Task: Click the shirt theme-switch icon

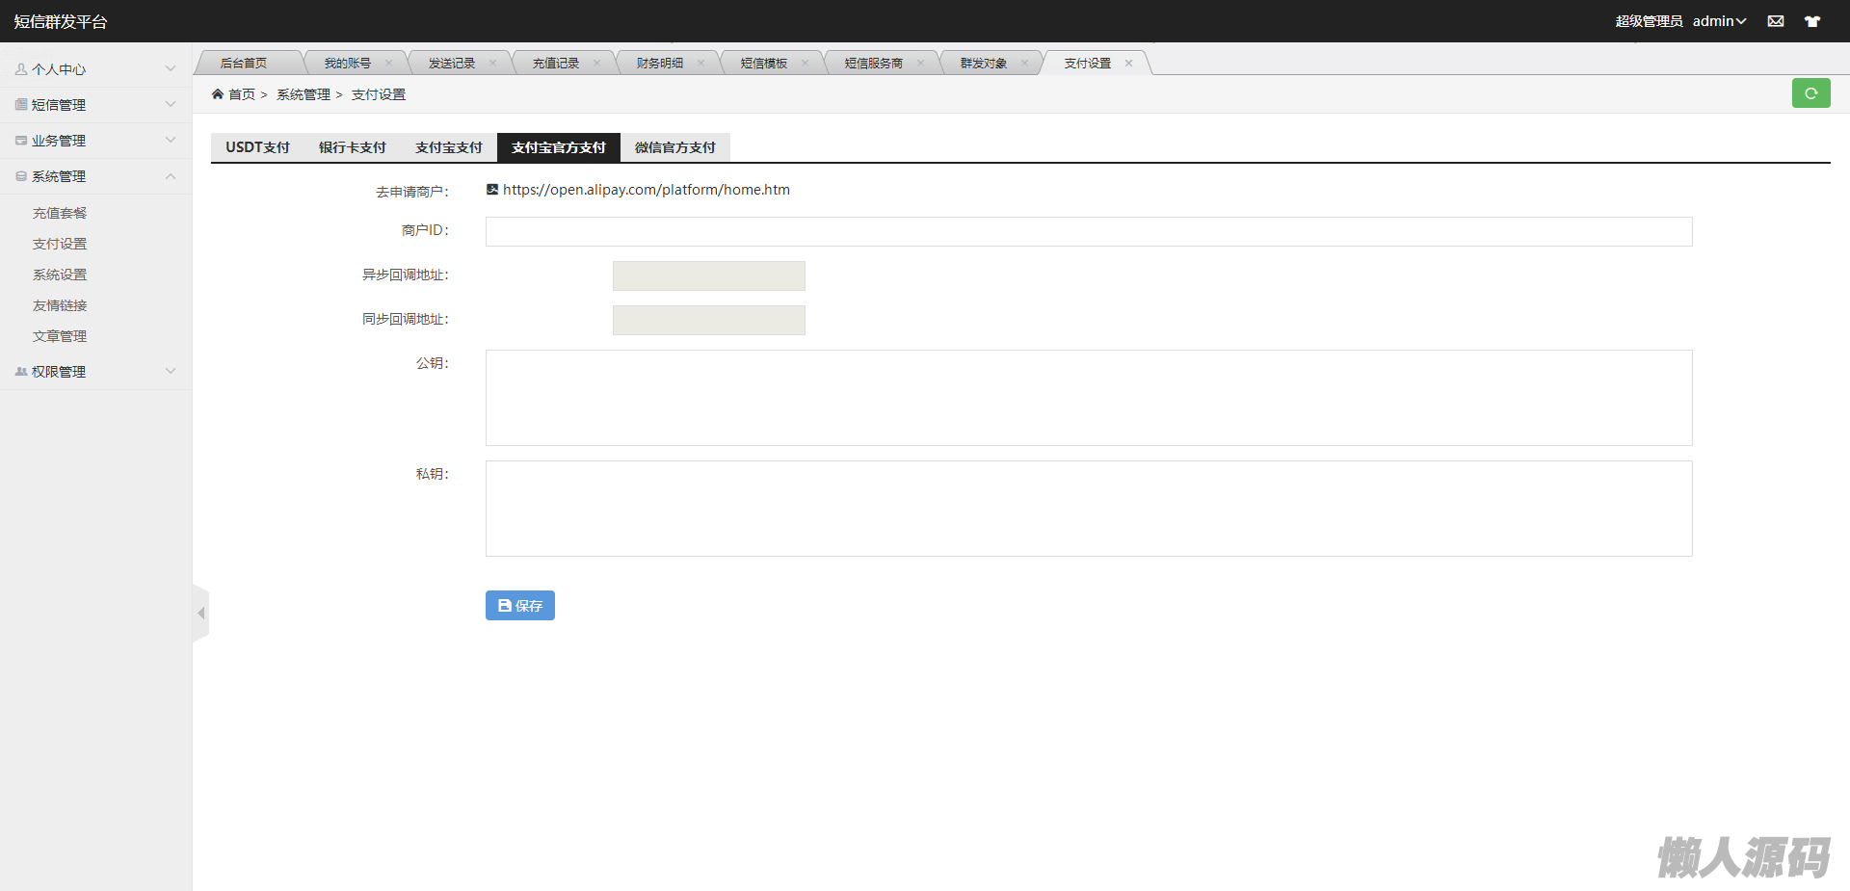Action: click(x=1812, y=21)
